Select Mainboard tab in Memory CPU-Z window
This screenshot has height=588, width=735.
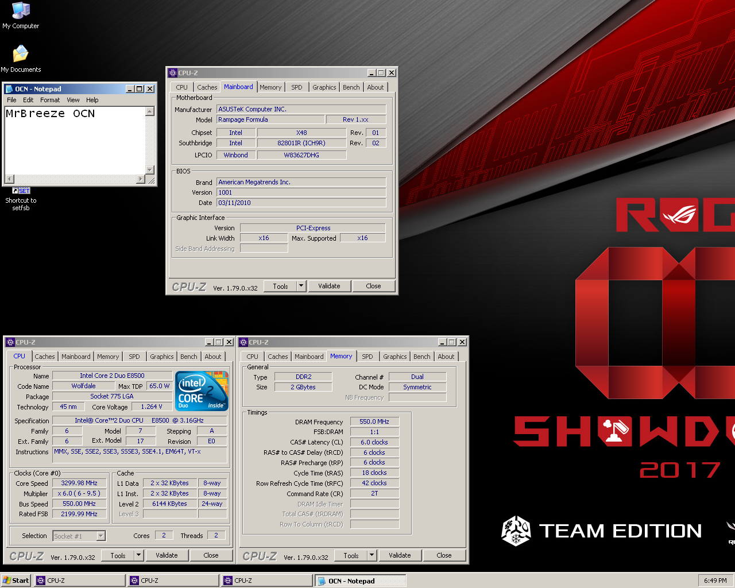click(309, 357)
